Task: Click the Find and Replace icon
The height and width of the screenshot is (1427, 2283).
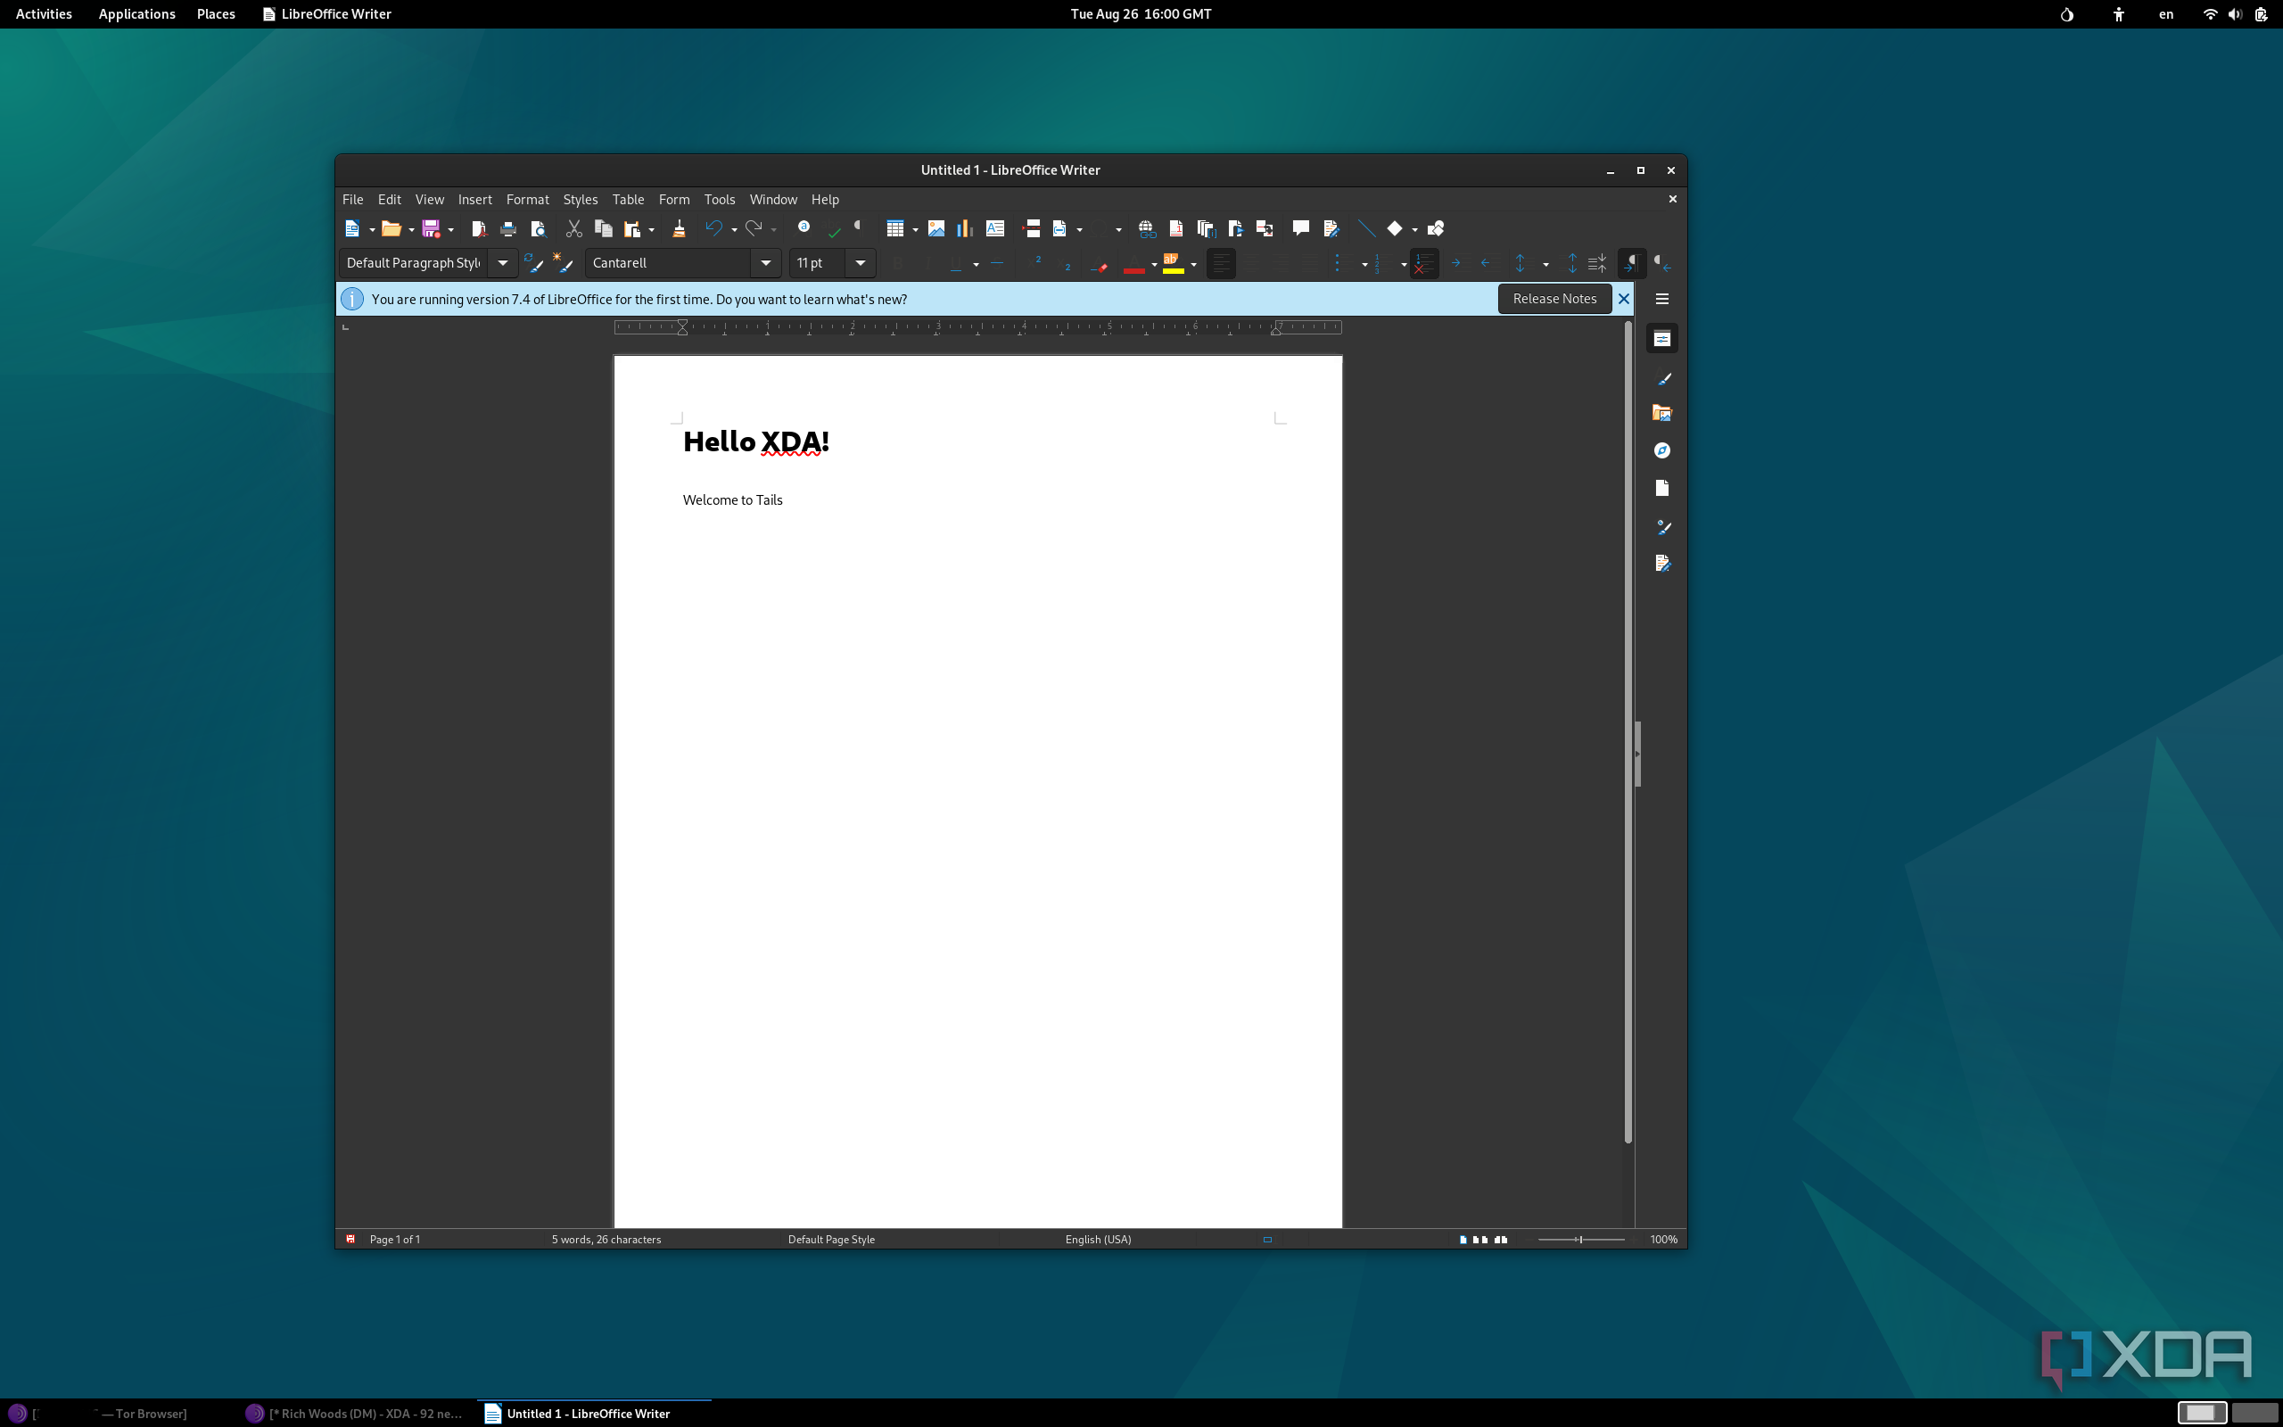Action: coord(804,227)
